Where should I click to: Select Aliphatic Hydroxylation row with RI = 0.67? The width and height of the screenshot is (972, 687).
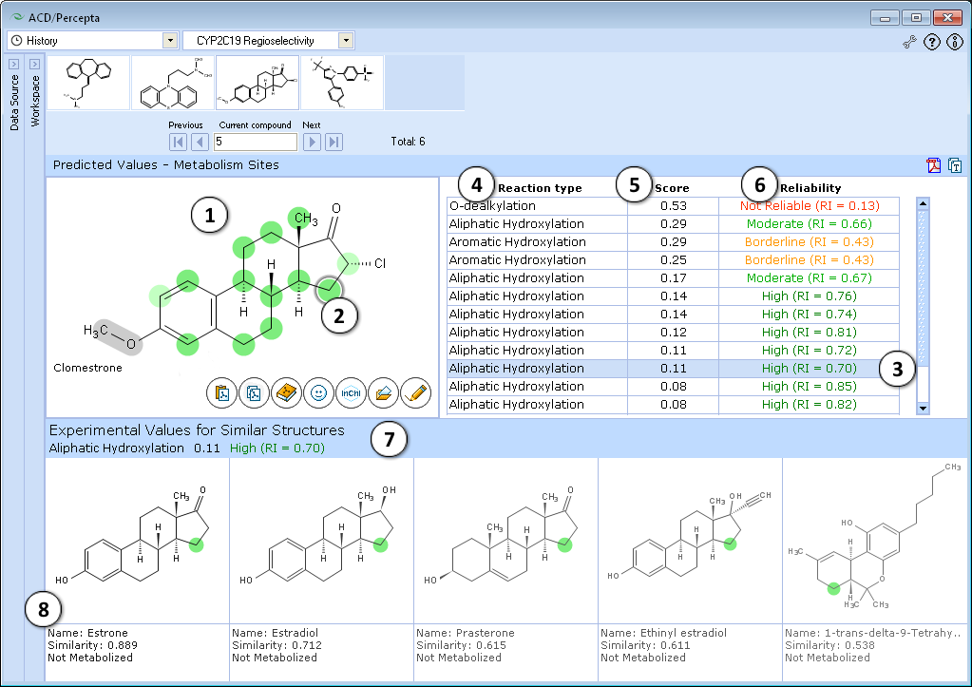(x=674, y=277)
